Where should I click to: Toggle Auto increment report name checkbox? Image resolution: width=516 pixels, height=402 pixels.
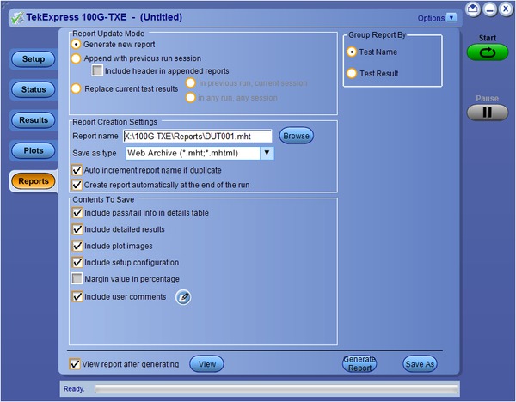(x=77, y=170)
